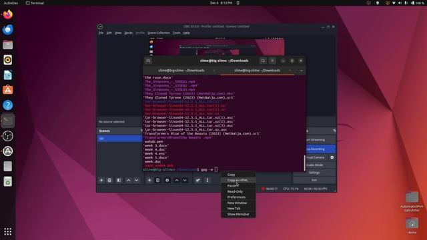
Task: Focus OBS Studio via its dock icon
Action: point(7,136)
